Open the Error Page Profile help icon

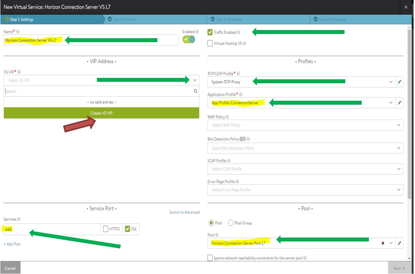point(237,181)
